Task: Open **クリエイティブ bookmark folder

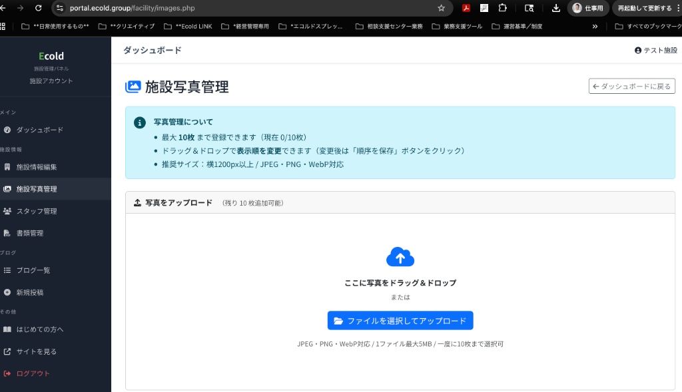Action: click(127, 26)
